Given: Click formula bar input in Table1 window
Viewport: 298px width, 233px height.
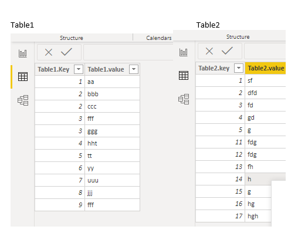Looking at the screenshot, I should tap(128, 52).
